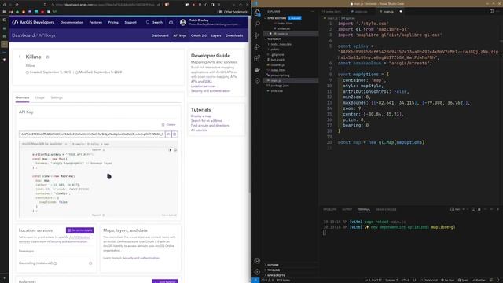The height and width of the screenshot is (283, 503).
Task: Click Prettier in VS Code status bar
Action: click(x=479, y=280)
